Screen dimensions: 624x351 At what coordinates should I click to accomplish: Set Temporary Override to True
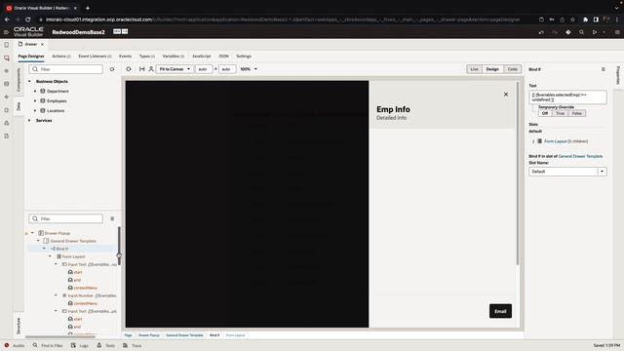(x=560, y=113)
